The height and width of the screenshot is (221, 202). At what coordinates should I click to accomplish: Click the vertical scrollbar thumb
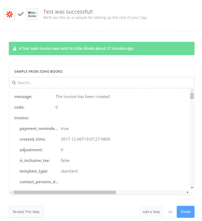point(192,96)
